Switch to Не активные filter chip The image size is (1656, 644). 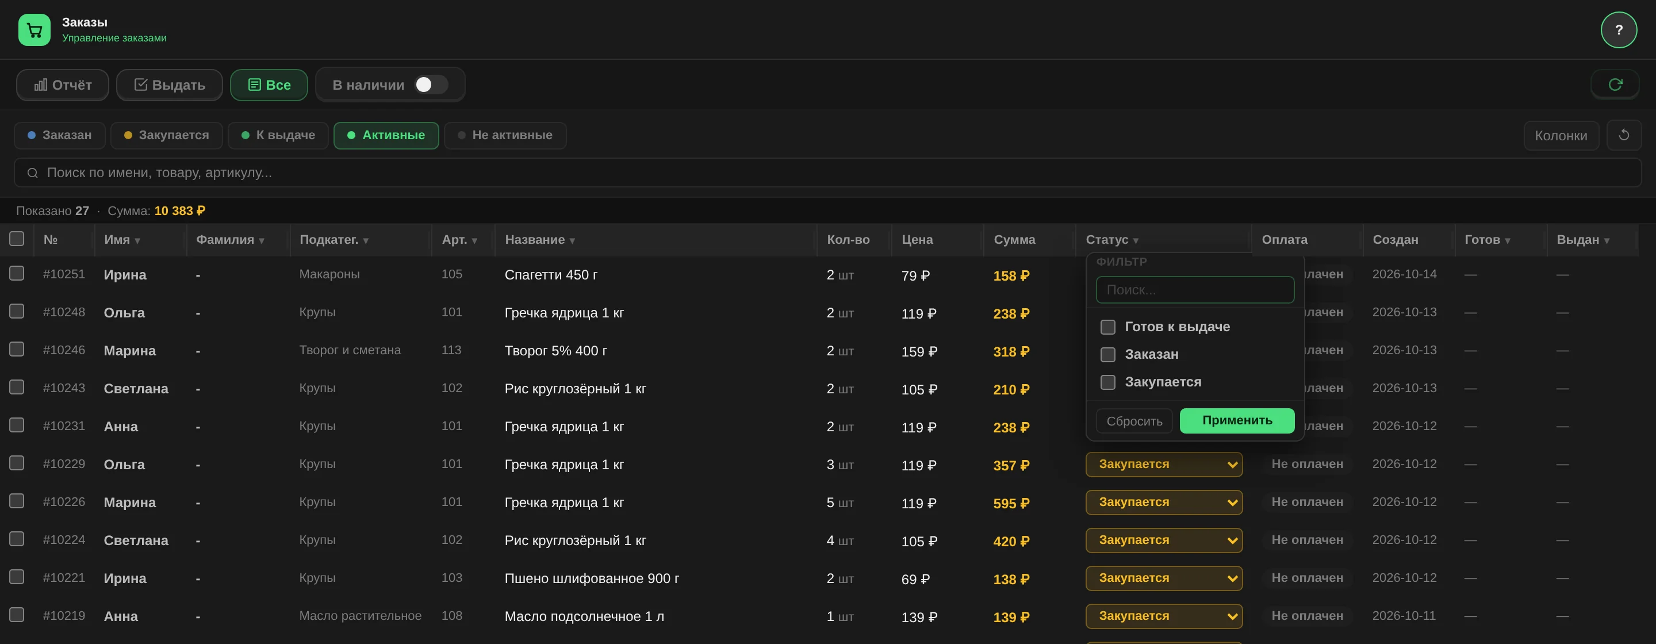pyautogui.click(x=505, y=135)
